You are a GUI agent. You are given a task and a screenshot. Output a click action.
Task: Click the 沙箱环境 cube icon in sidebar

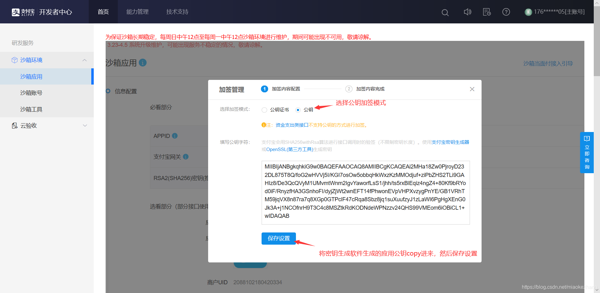point(14,60)
